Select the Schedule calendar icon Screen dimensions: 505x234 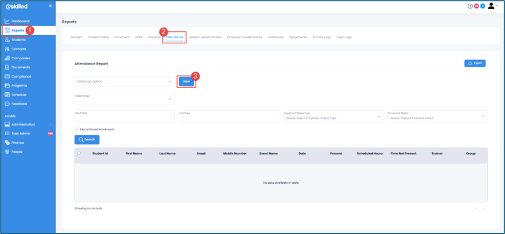coord(7,95)
